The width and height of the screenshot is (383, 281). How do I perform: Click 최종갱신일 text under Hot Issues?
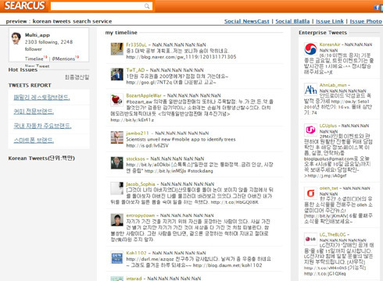coord(77,77)
